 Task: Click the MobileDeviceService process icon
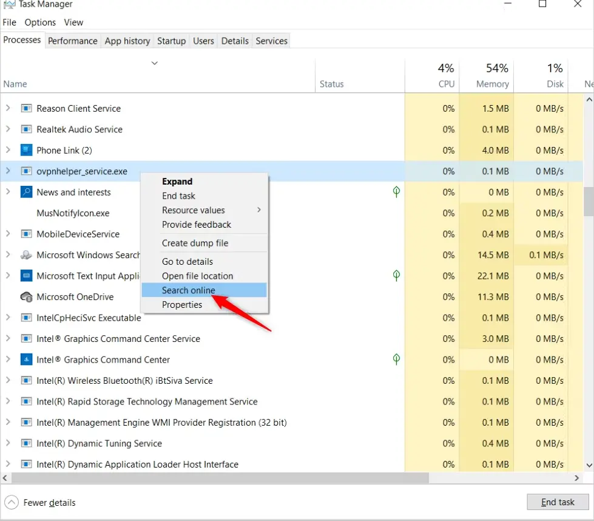point(26,234)
